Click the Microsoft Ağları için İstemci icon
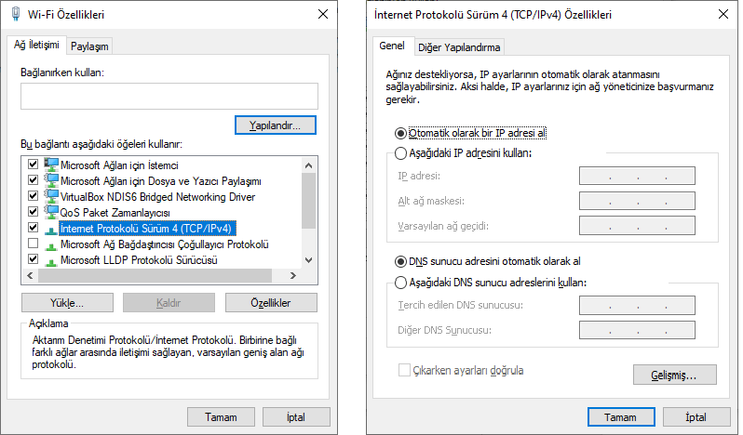 click(50, 165)
